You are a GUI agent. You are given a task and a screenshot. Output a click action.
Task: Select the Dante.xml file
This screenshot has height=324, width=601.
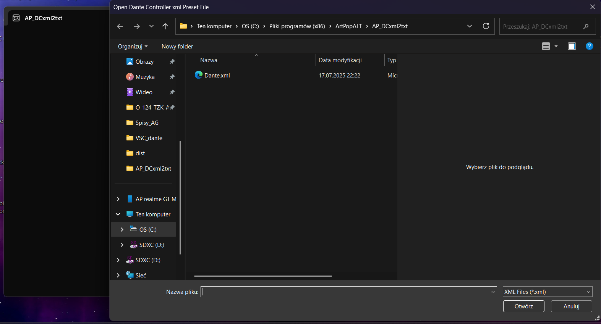(217, 76)
